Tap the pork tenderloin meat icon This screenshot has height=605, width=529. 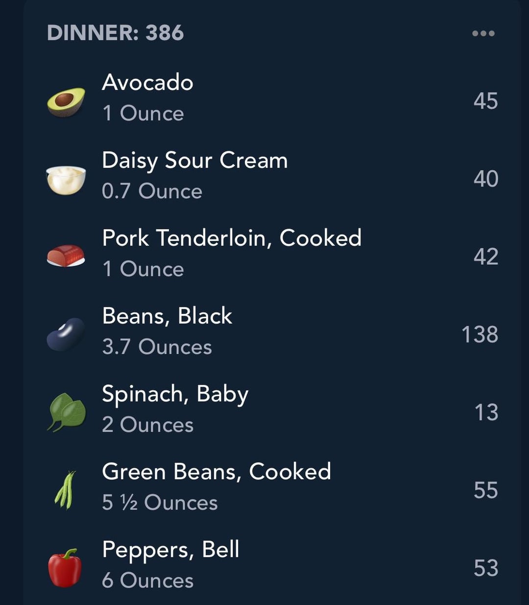tap(66, 256)
